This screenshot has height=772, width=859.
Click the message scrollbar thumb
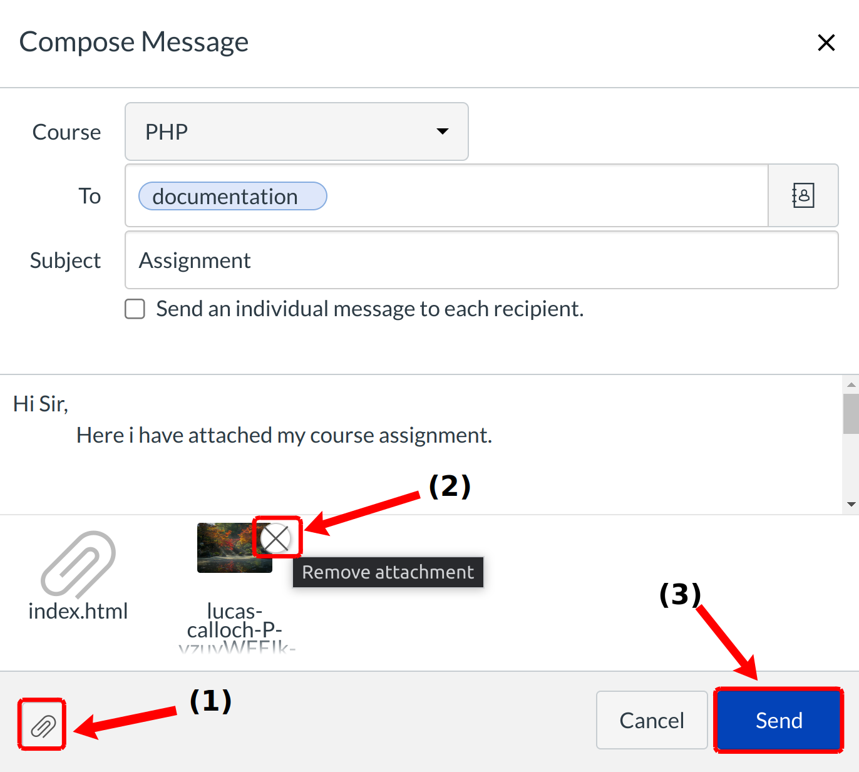[851, 413]
